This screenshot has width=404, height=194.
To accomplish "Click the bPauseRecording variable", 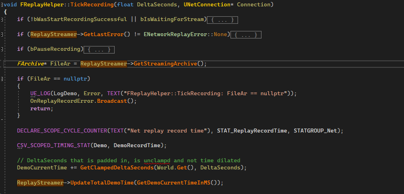I will [55, 49].
